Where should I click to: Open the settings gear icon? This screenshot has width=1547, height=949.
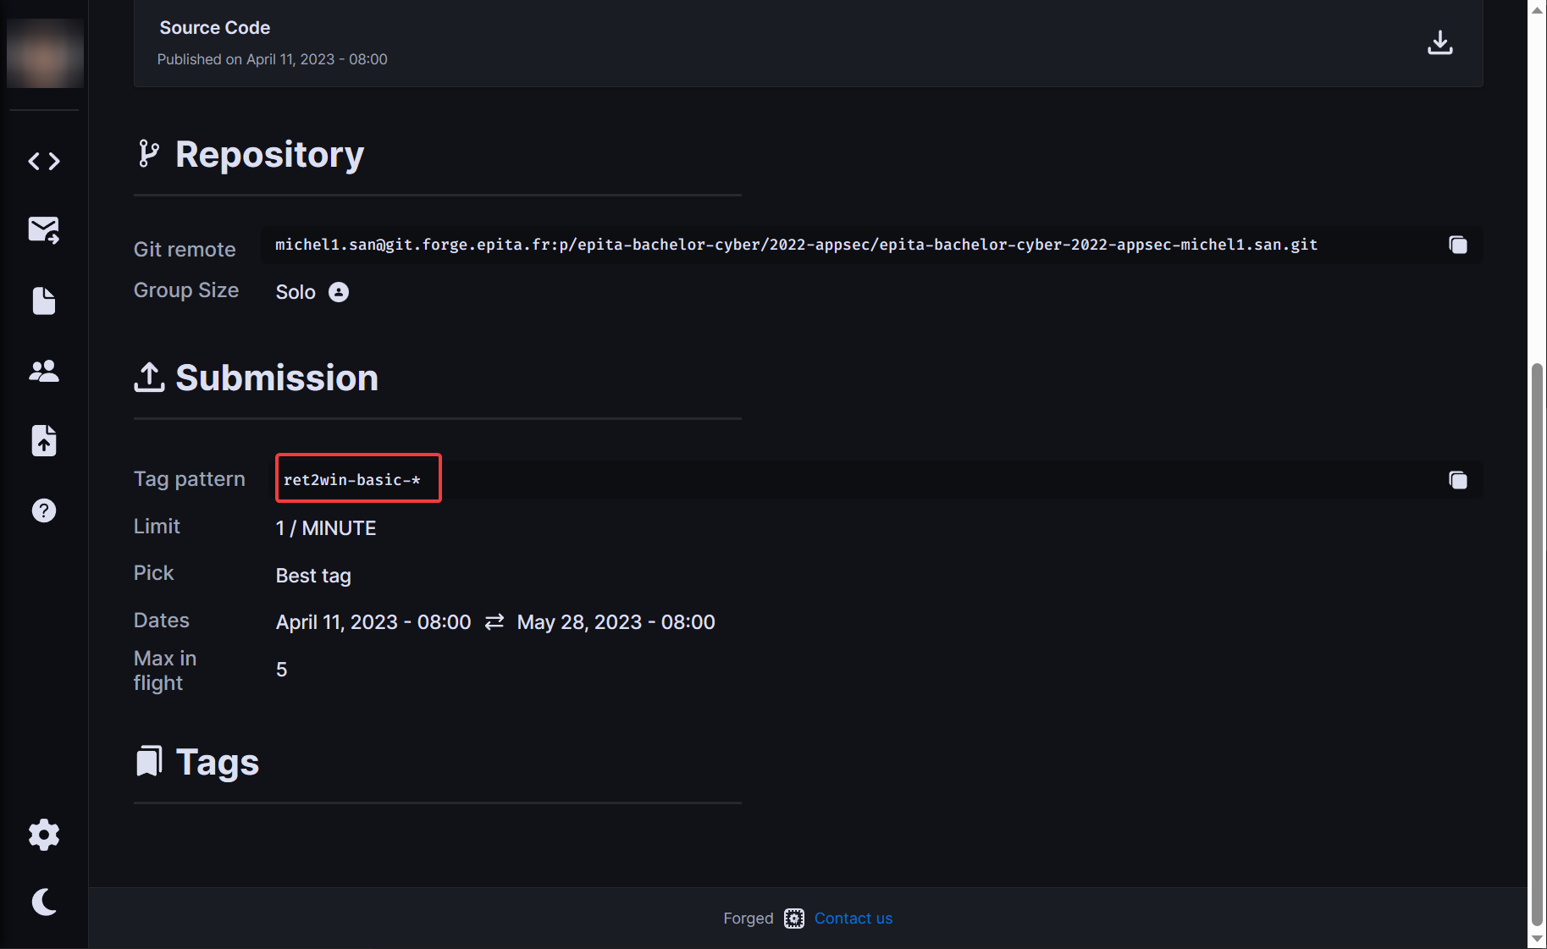44,835
